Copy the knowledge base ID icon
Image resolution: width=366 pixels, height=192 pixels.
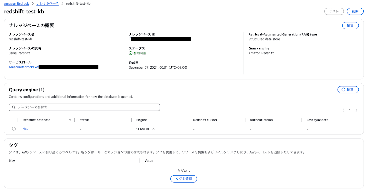130,39
